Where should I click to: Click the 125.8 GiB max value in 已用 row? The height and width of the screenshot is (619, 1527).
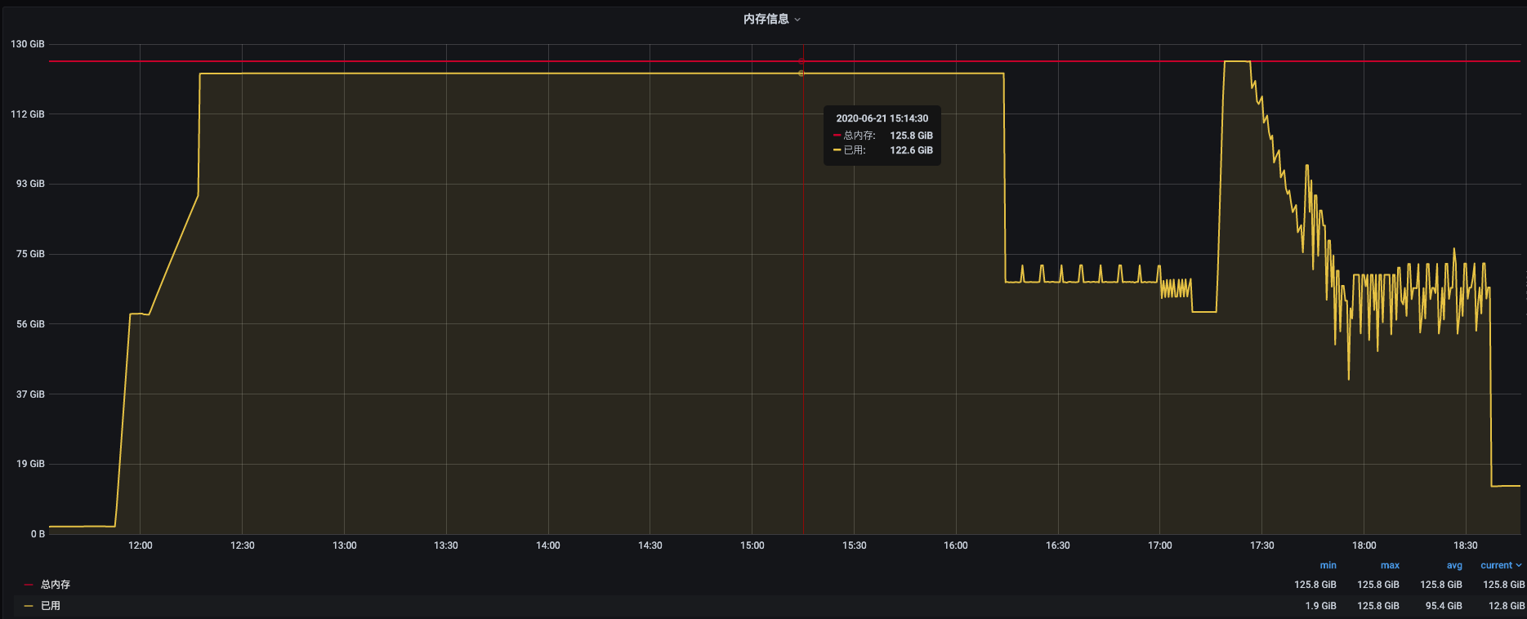click(x=1378, y=606)
